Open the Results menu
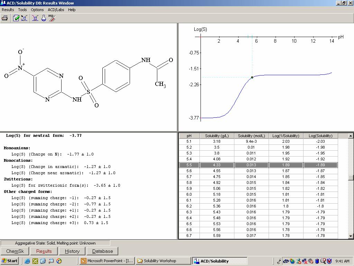 8,10
